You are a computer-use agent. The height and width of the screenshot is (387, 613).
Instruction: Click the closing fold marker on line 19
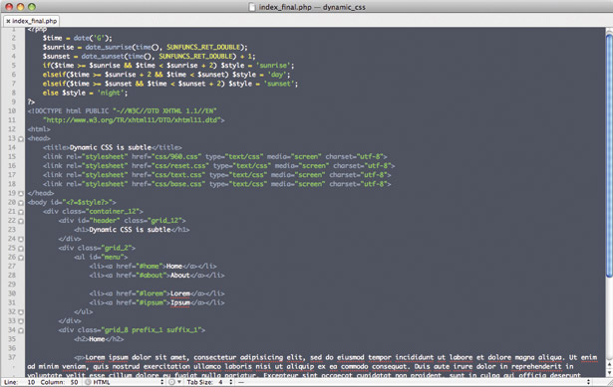[21, 193]
